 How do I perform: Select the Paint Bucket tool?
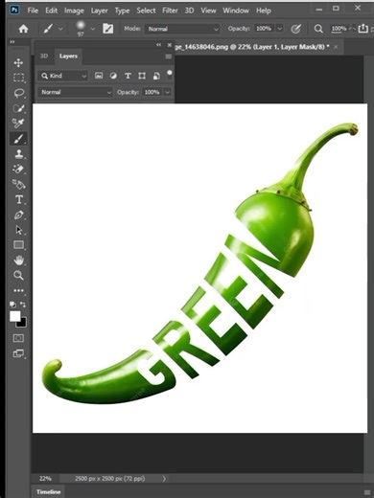click(x=18, y=184)
